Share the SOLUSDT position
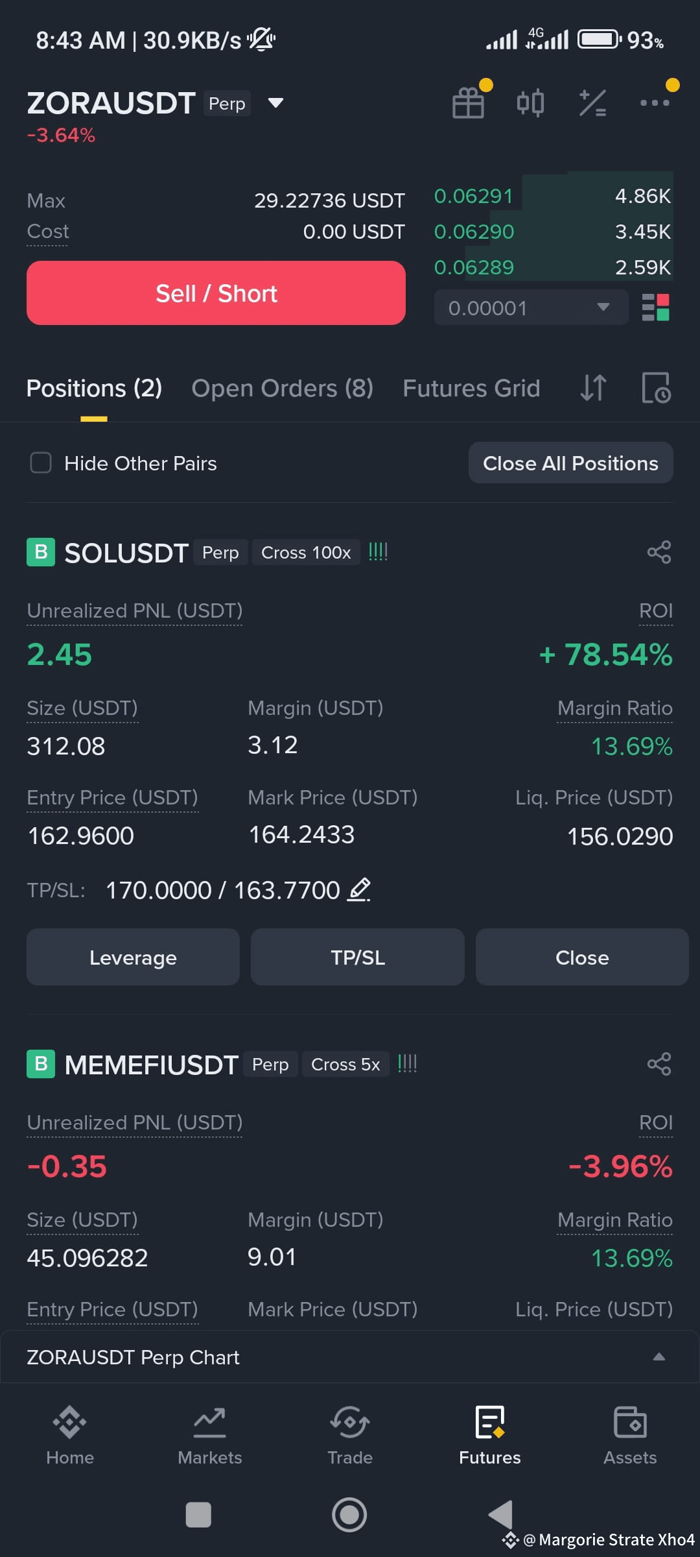This screenshot has width=700, height=1557. (659, 552)
